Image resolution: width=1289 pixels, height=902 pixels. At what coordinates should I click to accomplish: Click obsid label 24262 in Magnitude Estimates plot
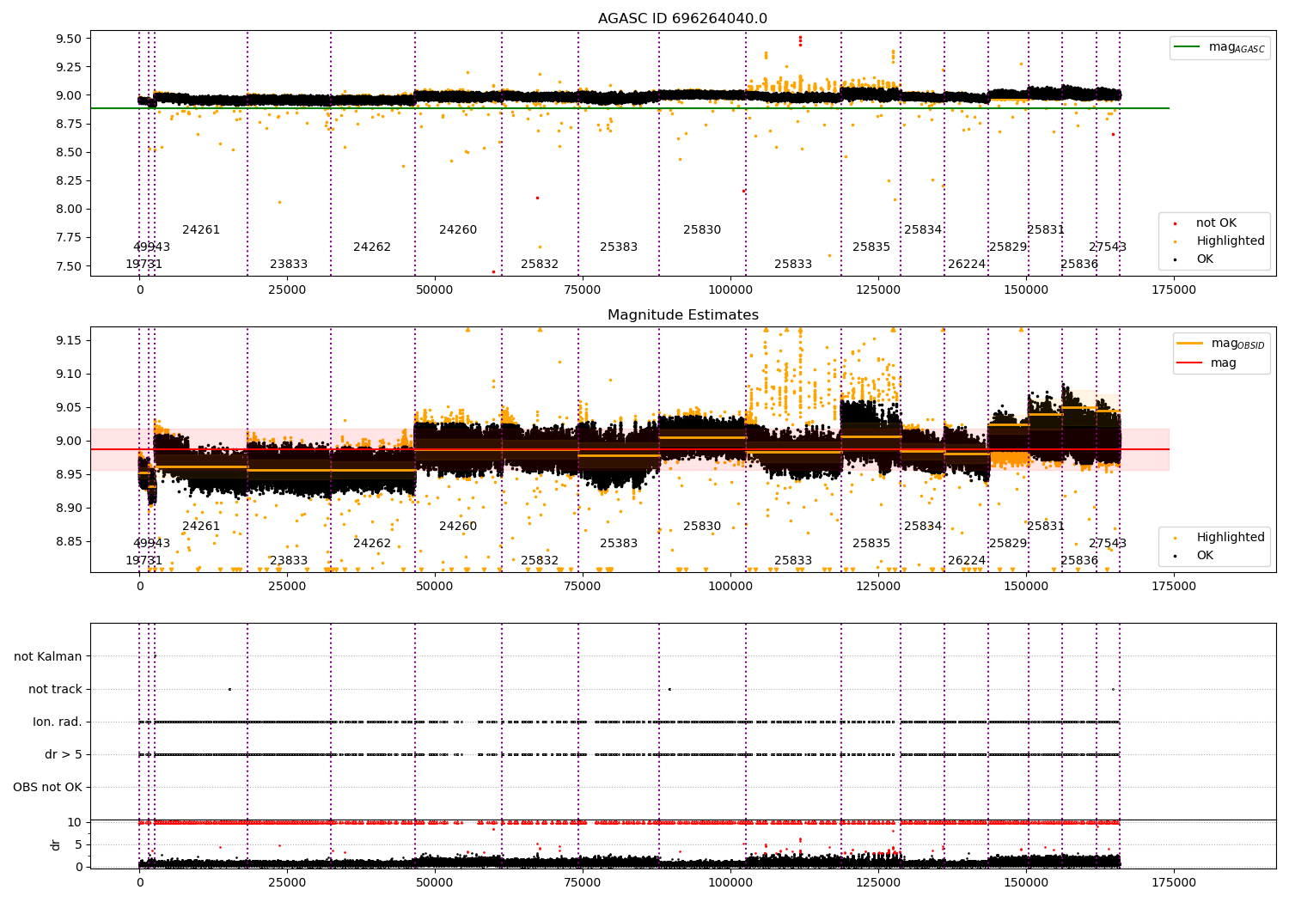click(x=372, y=543)
